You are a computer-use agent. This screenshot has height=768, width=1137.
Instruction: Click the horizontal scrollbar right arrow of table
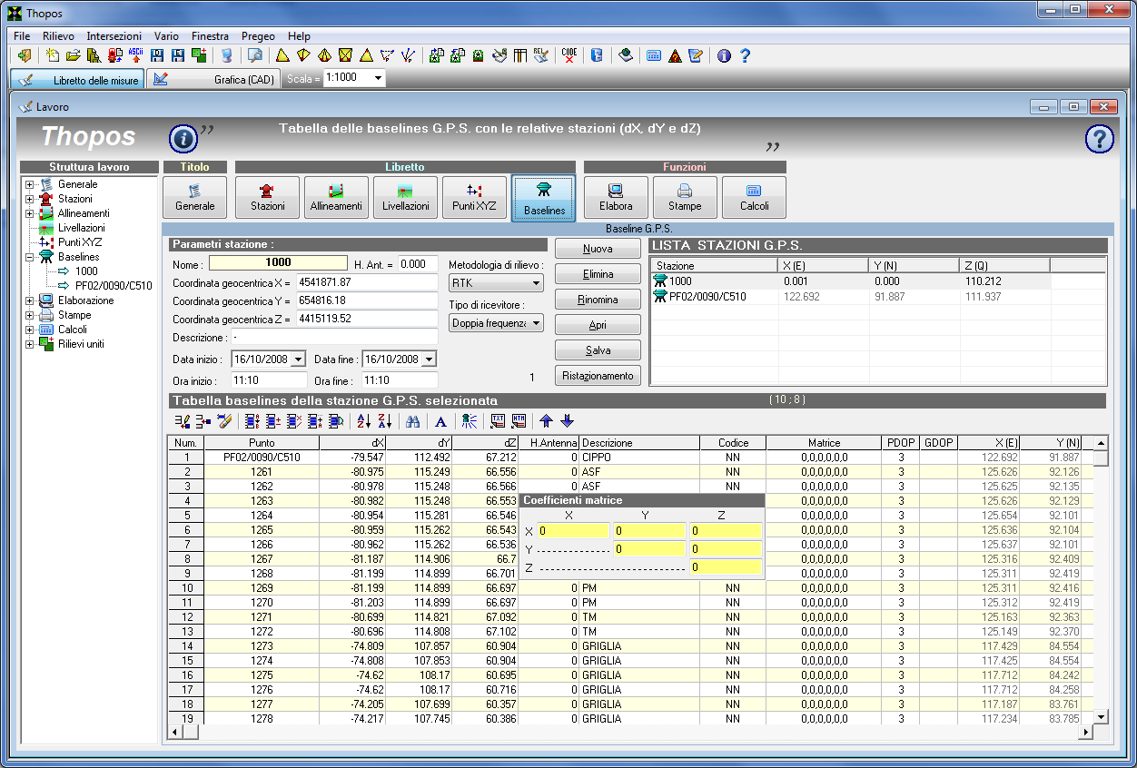1085,731
